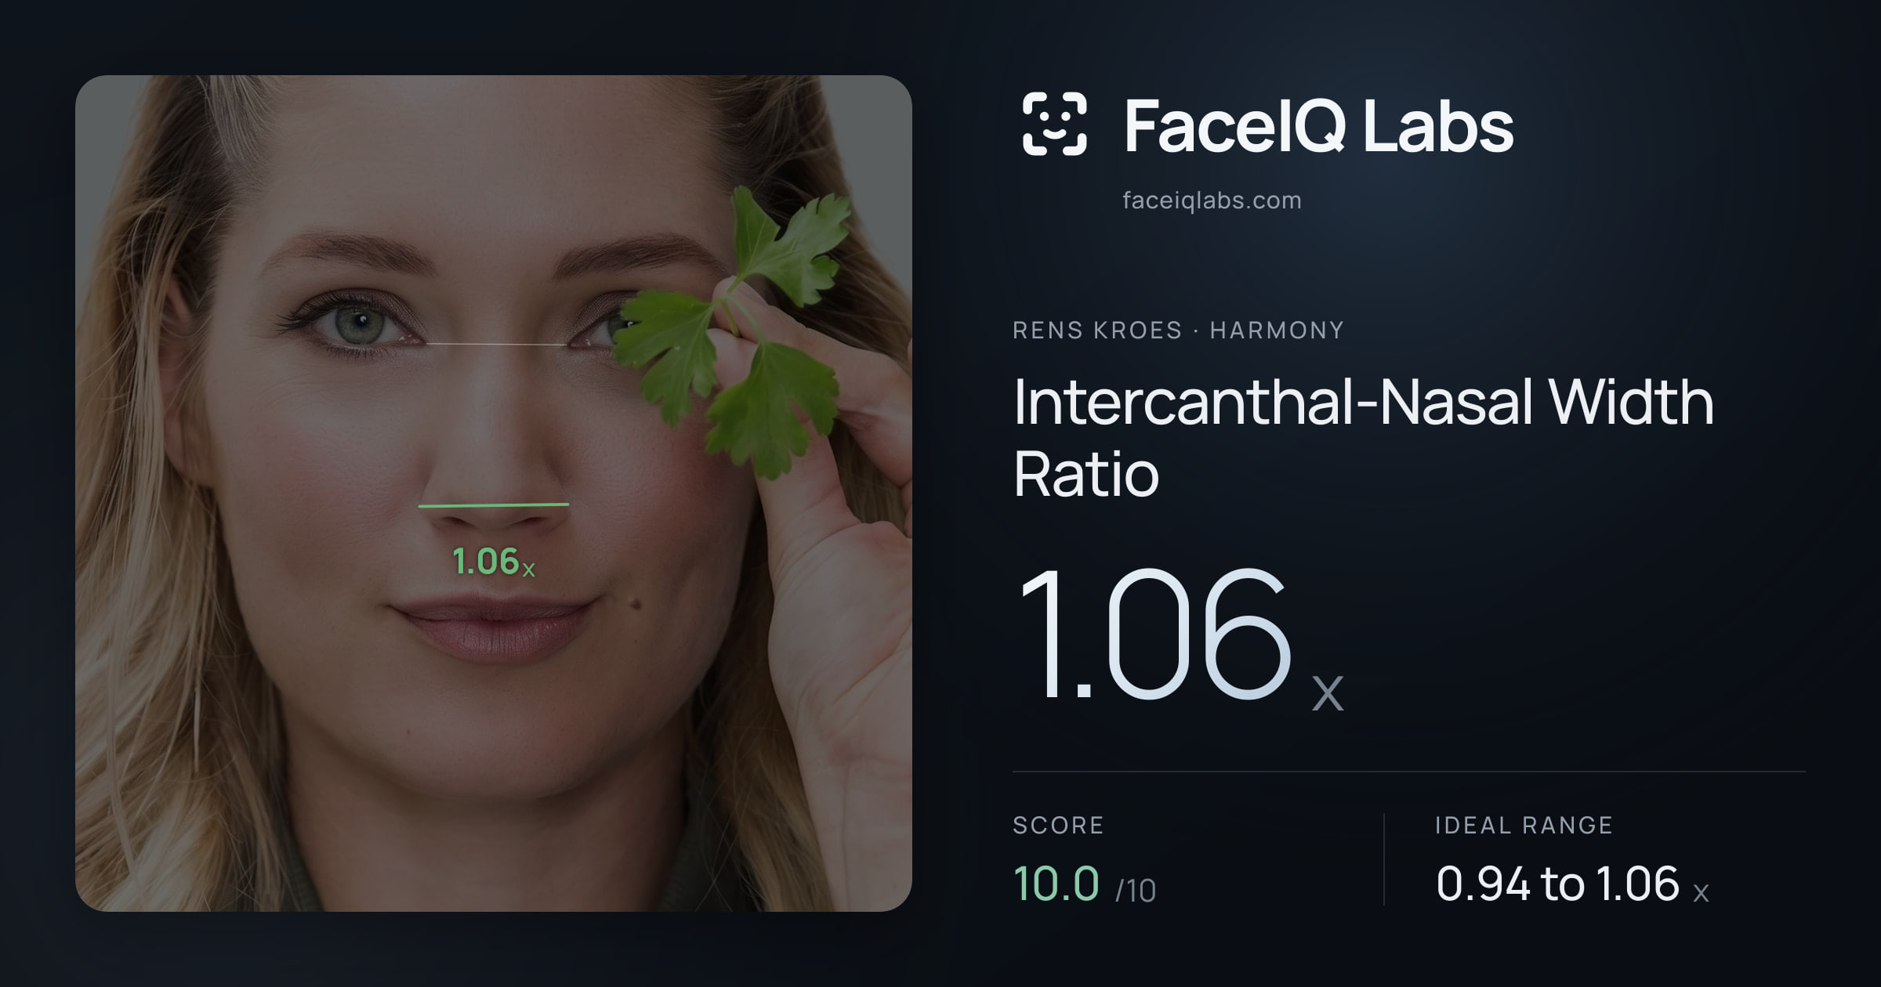Click the SCORE label
The height and width of the screenshot is (987, 1881).
pos(1058,825)
